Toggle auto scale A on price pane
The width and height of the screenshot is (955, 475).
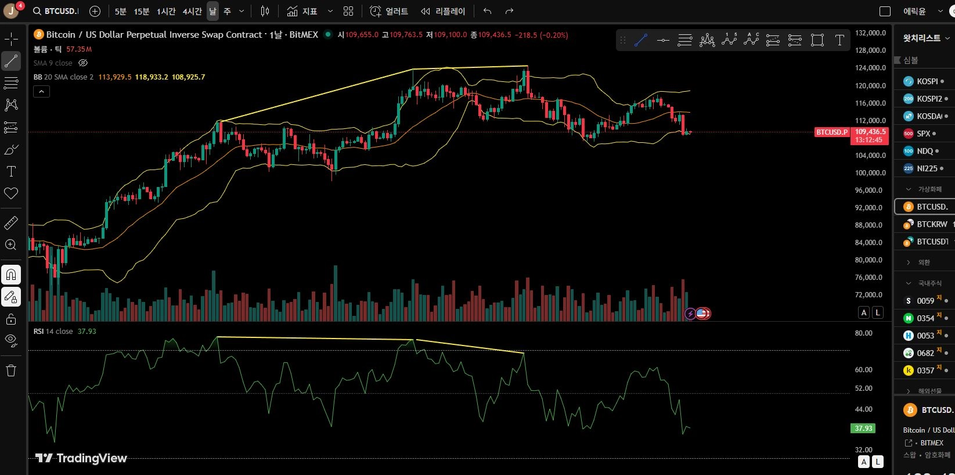pyautogui.click(x=864, y=312)
